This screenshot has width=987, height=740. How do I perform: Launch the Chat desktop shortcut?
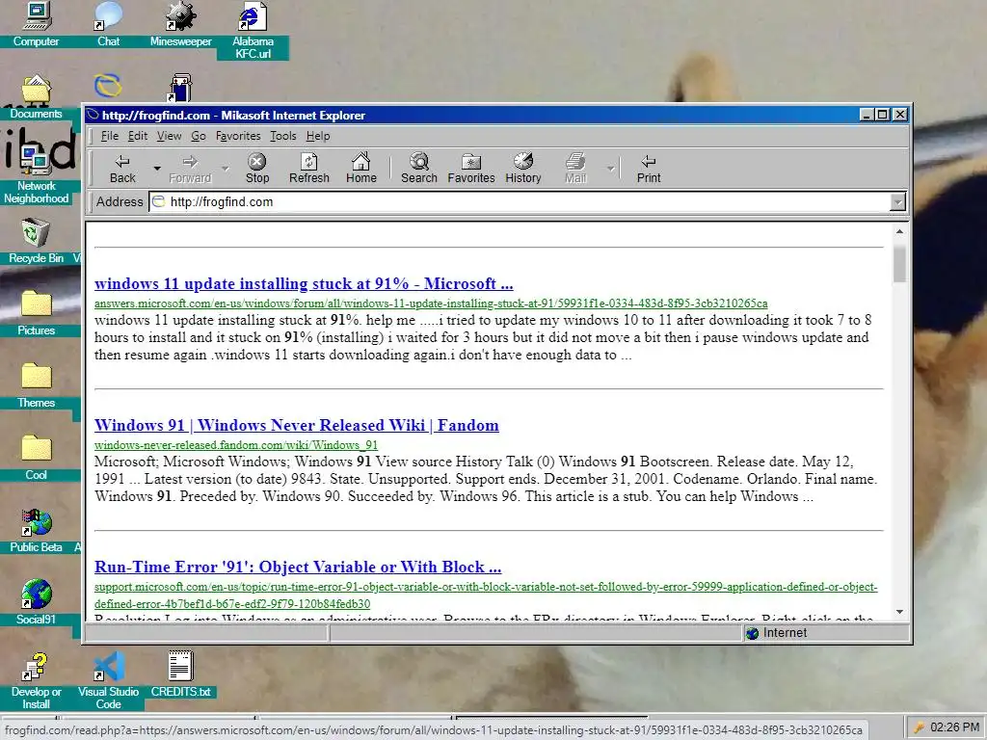[x=108, y=25]
